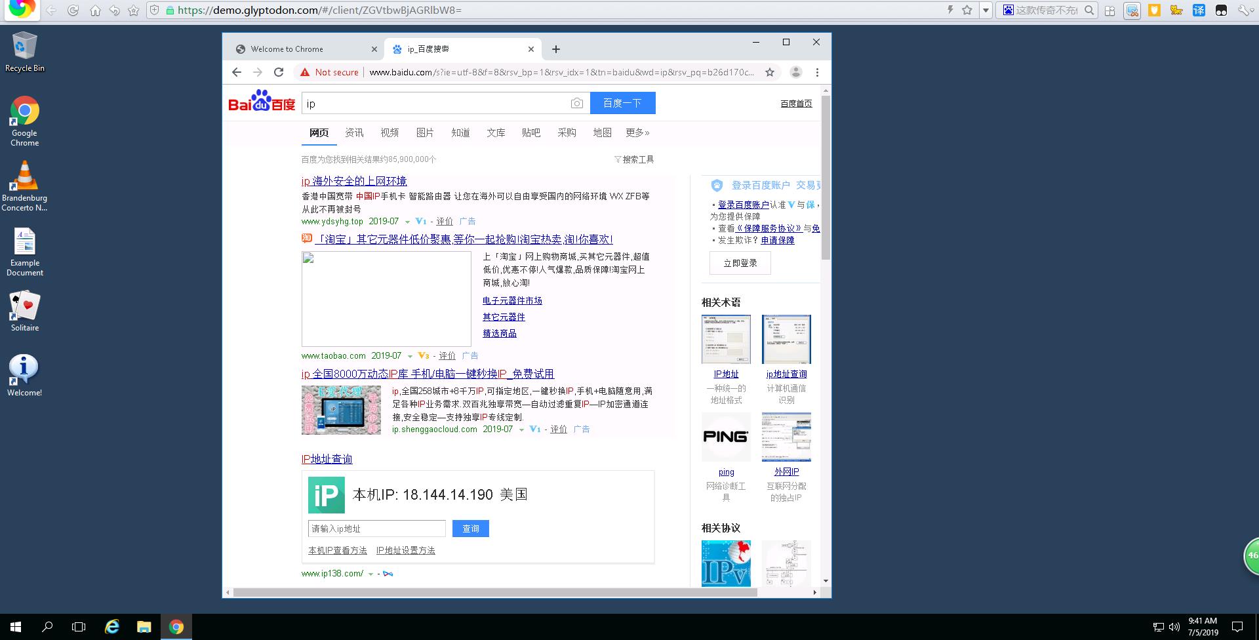Expand dropdown arrow after www.ydsyhg.top 2019-07
Image resolution: width=1259 pixels, height=640 pixels.
tap(407, 222)
